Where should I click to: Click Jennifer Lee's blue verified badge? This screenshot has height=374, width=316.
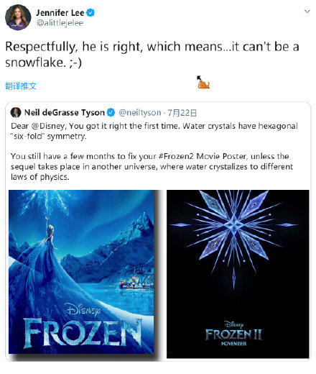click(x=90, y=12)
